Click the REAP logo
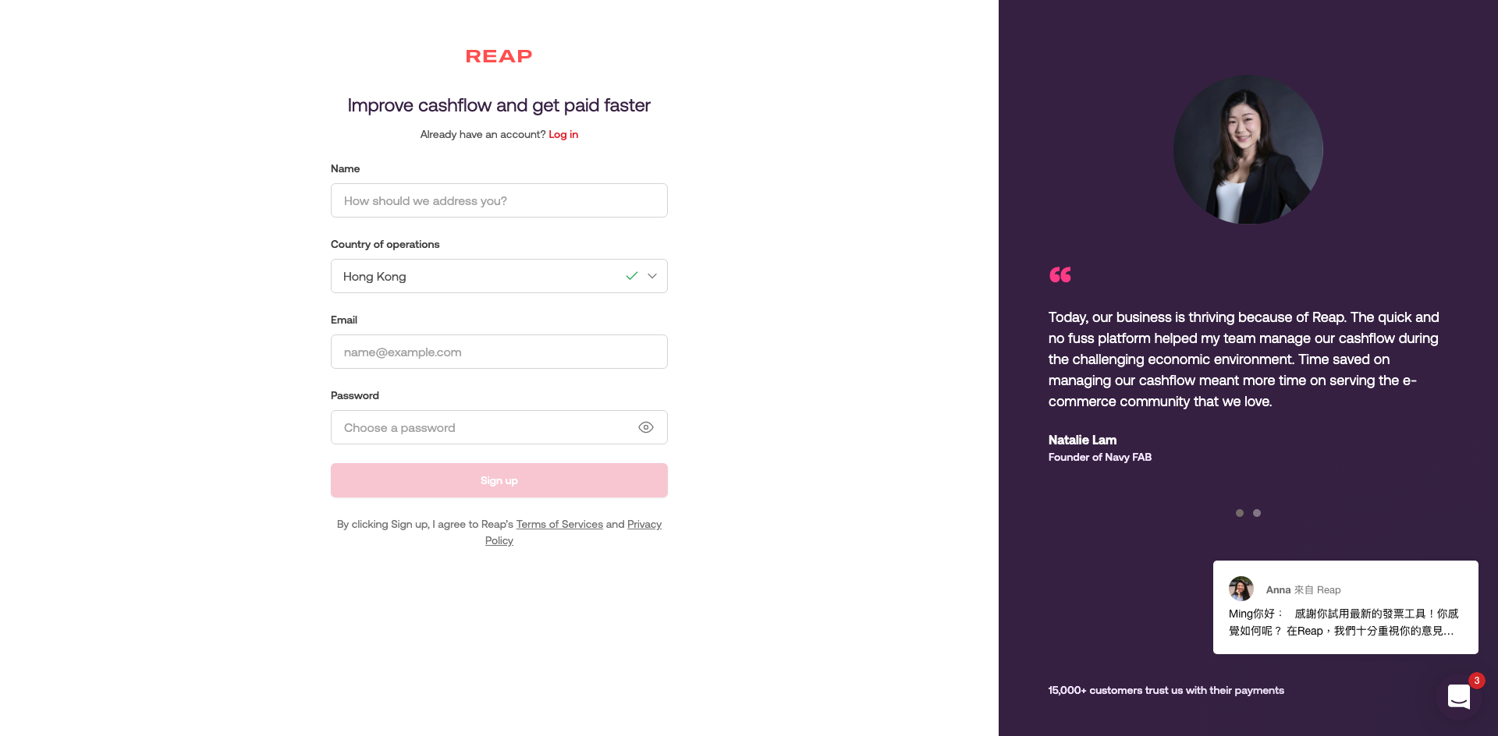 coord(499,56)
